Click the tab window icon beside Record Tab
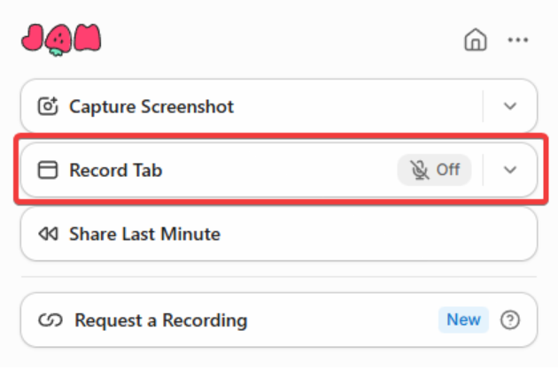 pyautogui.click(x=47, y=170)
